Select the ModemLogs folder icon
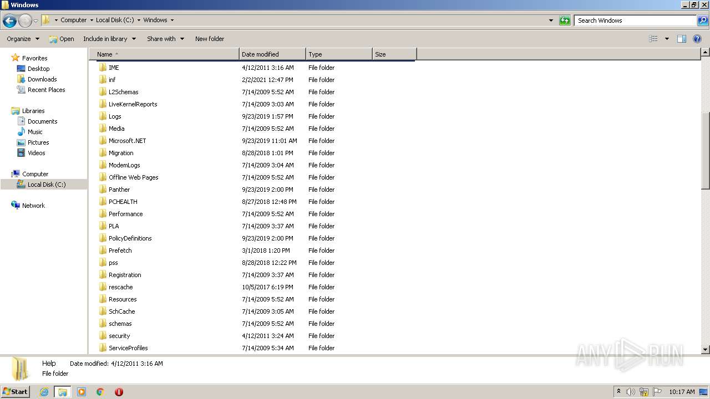Viewport: 710px width, 399px height. [103, 165]
